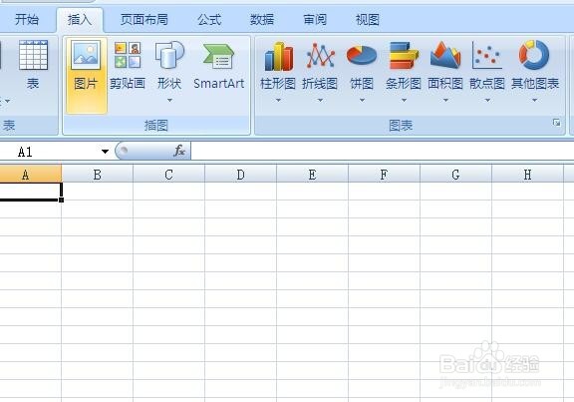This screenshot has height=402, width=574.
Task: Insert a 散点图 scatter chart
Action: 487,65
